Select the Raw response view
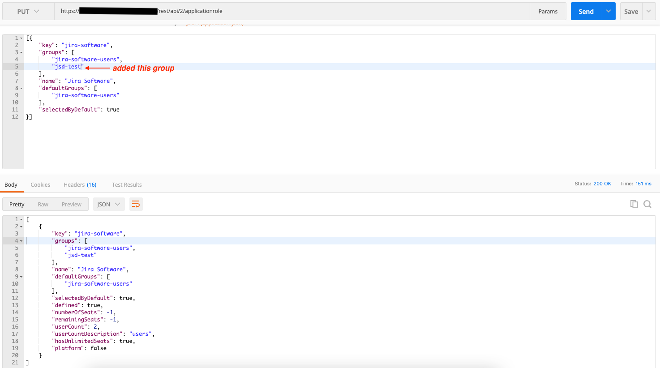 pos(43,204)
